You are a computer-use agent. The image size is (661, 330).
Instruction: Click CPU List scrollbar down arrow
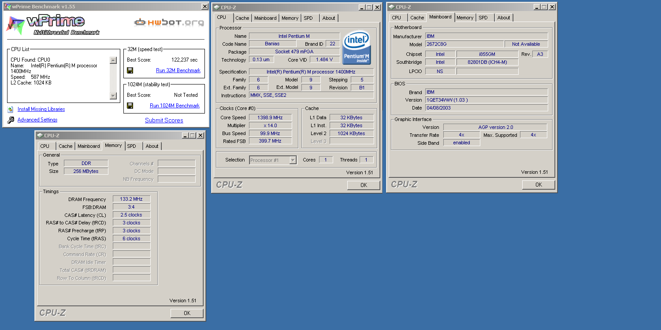(113, 95)
